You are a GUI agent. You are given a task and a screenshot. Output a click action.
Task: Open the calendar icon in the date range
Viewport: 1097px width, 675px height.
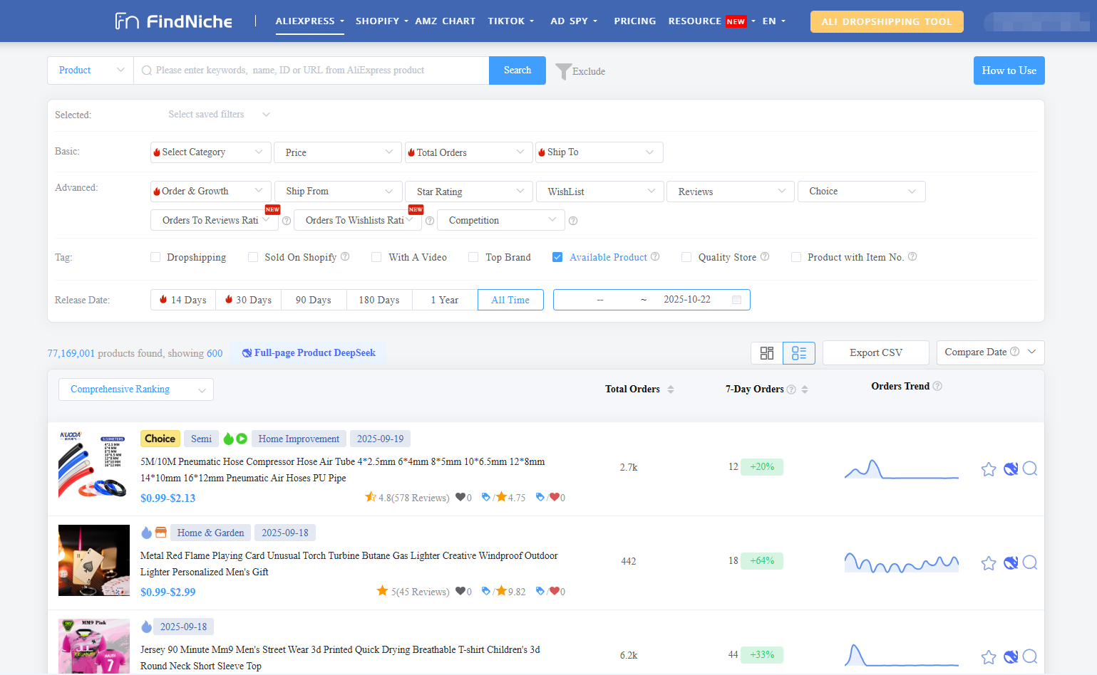(736, 300)
